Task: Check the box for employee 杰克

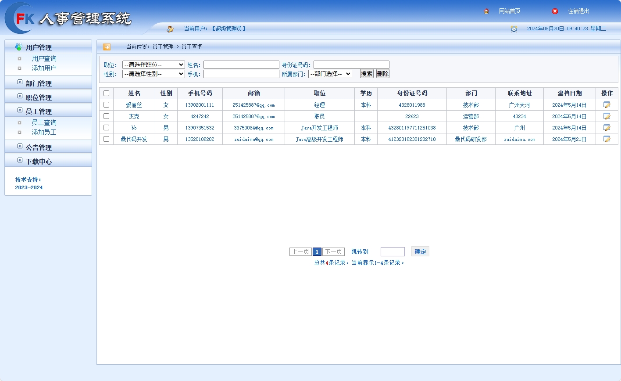Action: pyautogui.click(x=106, y=116)
